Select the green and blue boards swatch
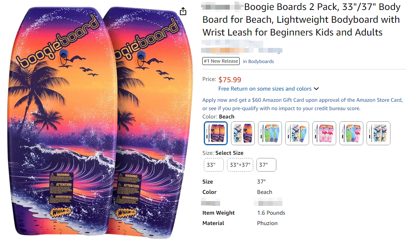Viewport: 410px width, 243px height. tap(270, 133)
